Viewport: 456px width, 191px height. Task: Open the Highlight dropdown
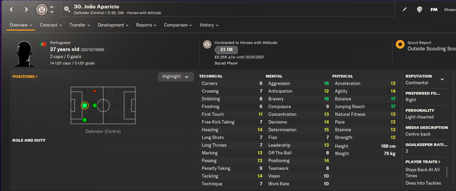pyautogui.click(x=176, y=77)
